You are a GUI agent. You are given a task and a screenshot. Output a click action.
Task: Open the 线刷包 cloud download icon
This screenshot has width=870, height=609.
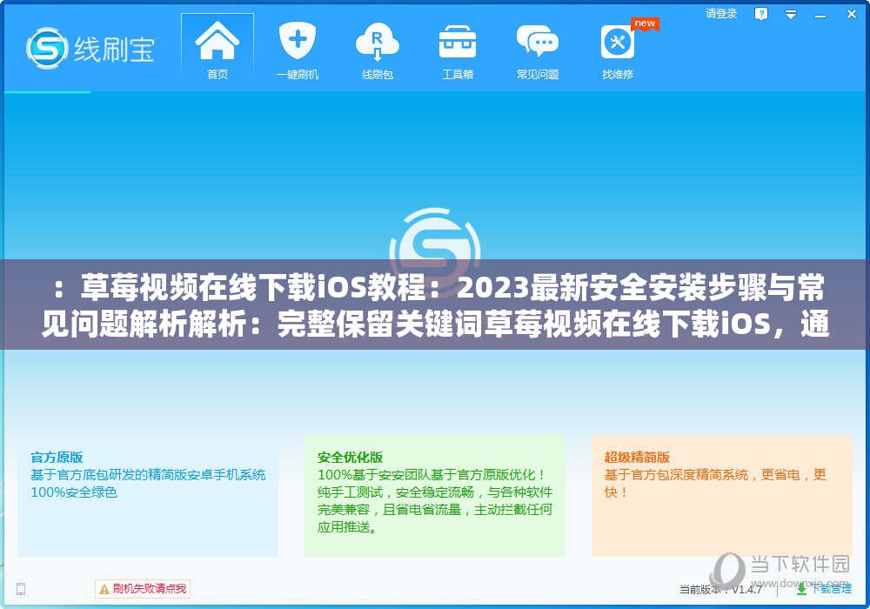(x=377, y=38)
